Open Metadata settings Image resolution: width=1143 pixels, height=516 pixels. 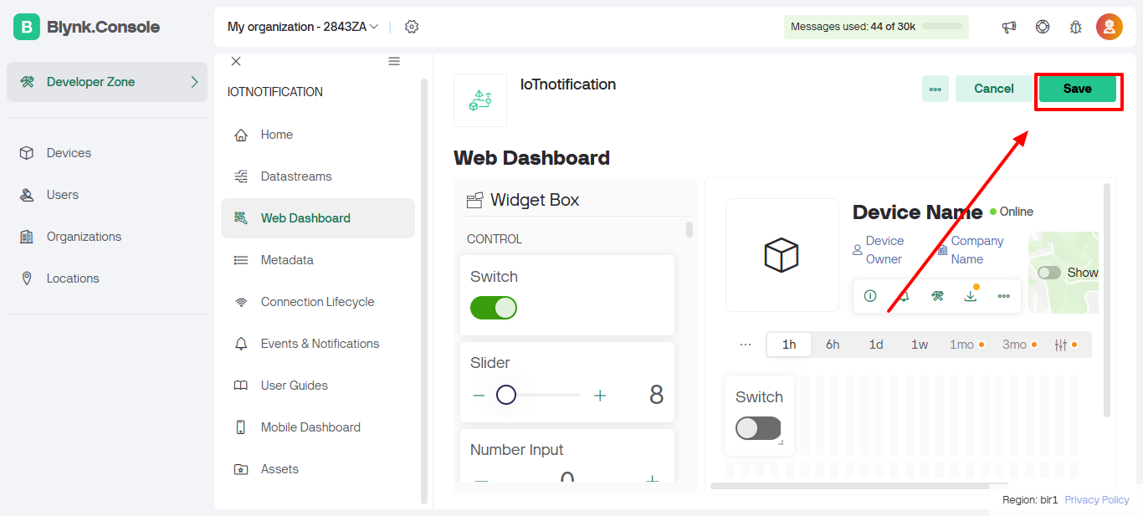(x=318, y=260)
